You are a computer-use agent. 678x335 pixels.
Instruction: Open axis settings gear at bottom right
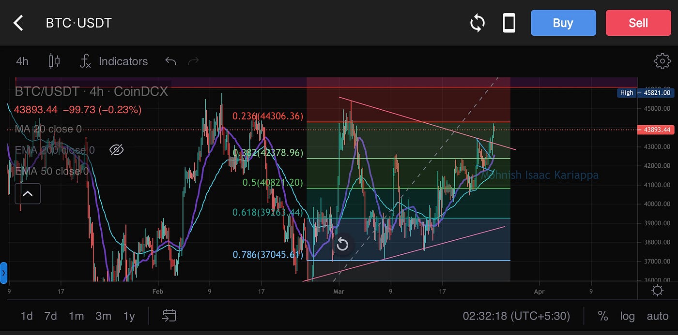(657, 291)
